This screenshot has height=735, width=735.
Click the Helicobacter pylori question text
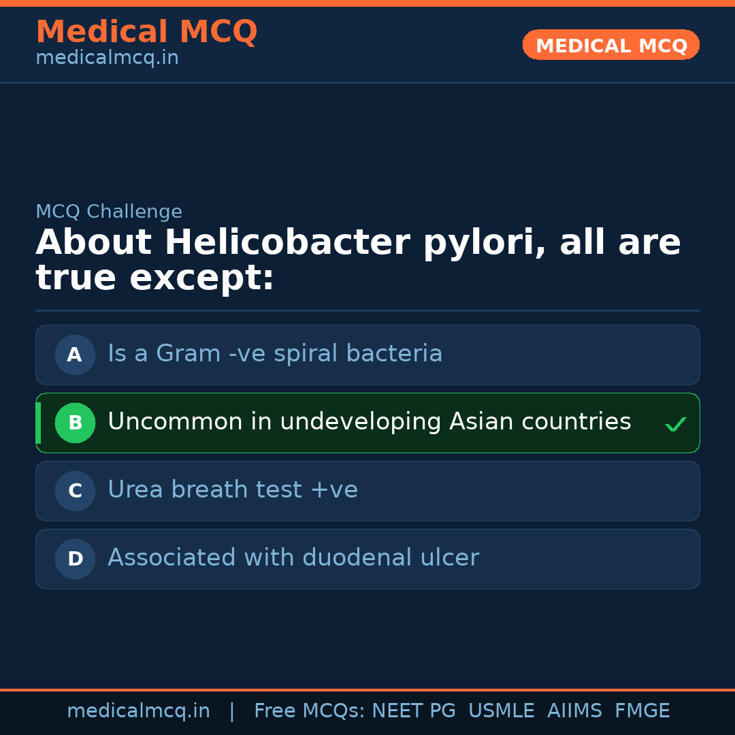click(x=358, y=261)
